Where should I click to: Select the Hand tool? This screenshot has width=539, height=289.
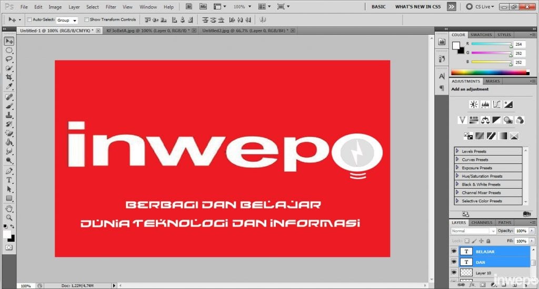(9, 209)
